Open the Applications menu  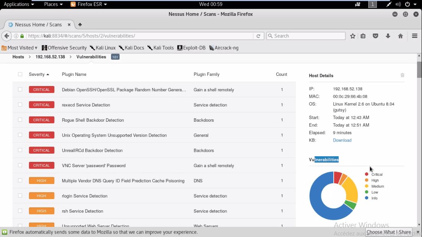[x=19, y=4]
